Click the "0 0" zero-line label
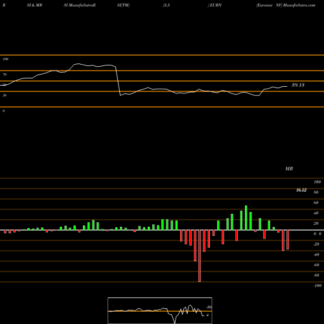324x324 pixels. coord(318,234)
